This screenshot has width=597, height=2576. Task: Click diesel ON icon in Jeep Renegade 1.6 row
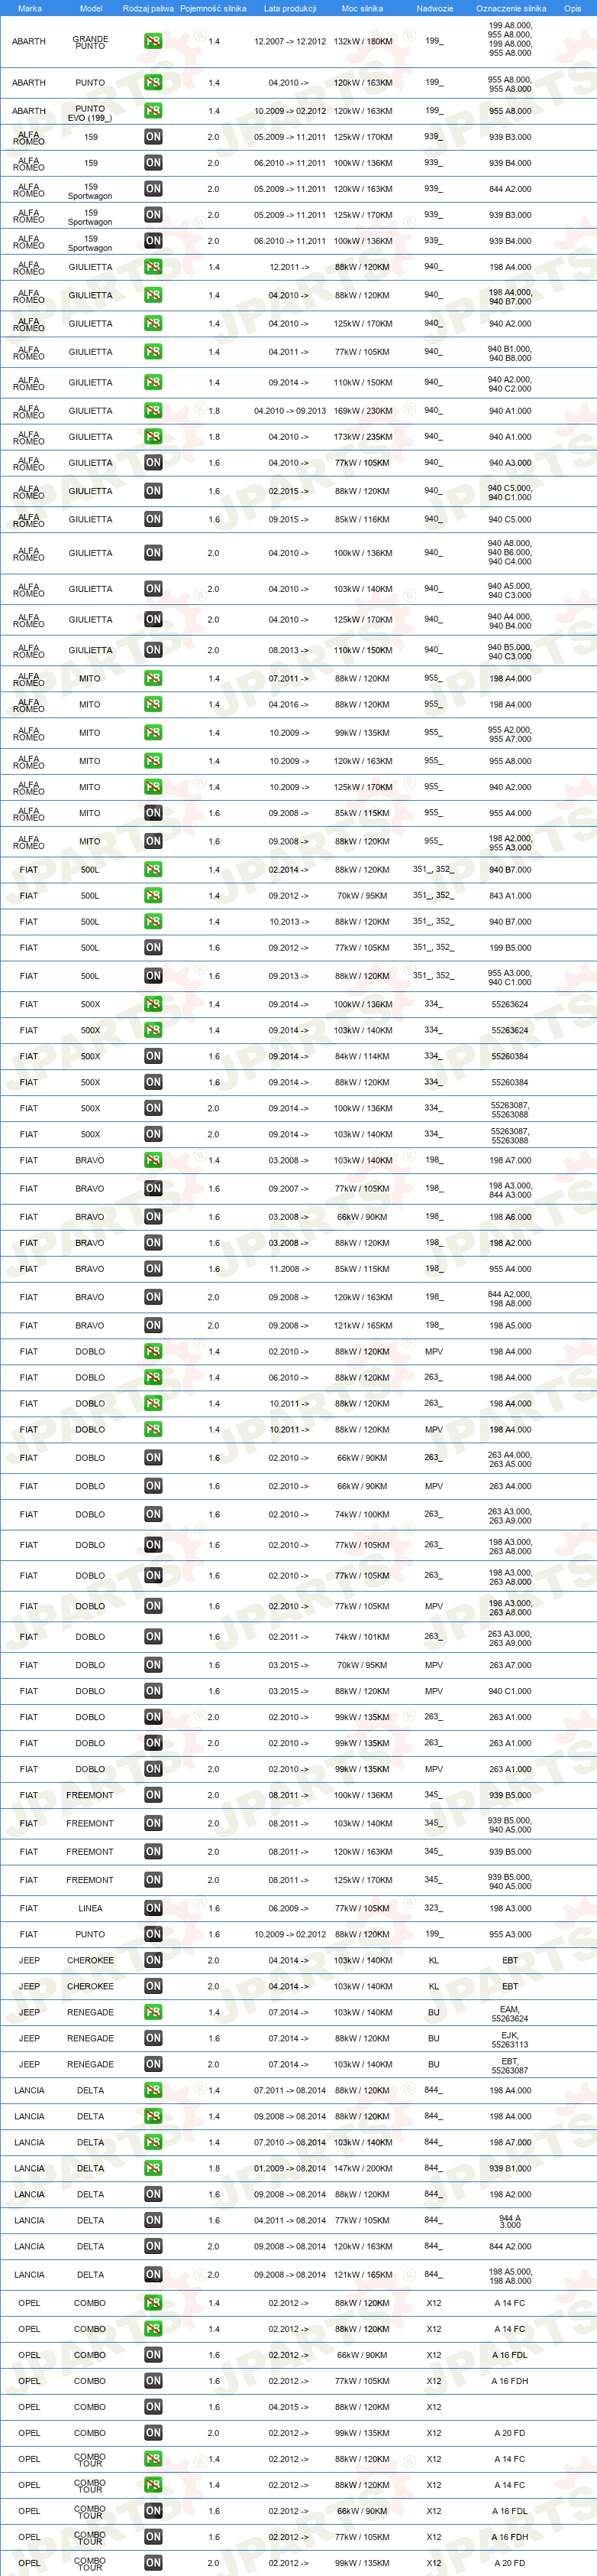(x=153, y=2038)
